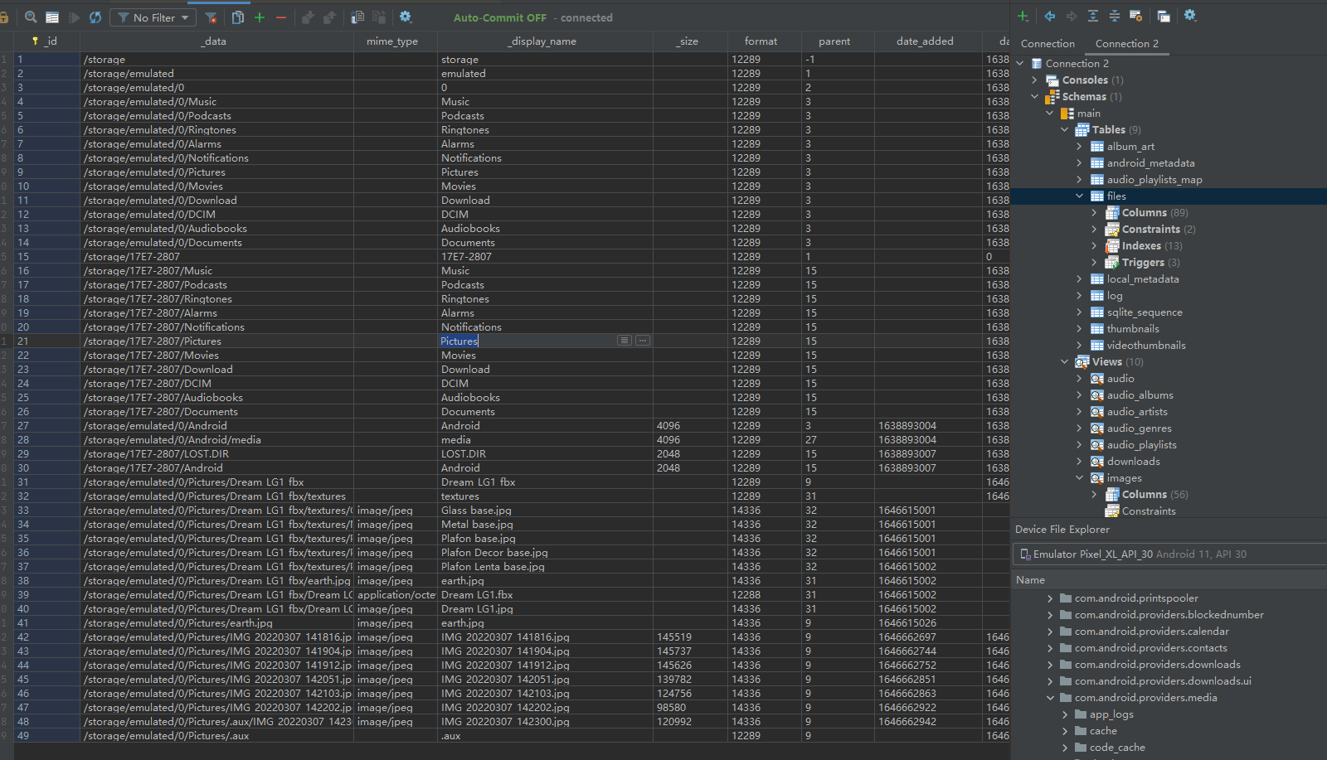Click the ellipsis button in Pictures cell

643,341
